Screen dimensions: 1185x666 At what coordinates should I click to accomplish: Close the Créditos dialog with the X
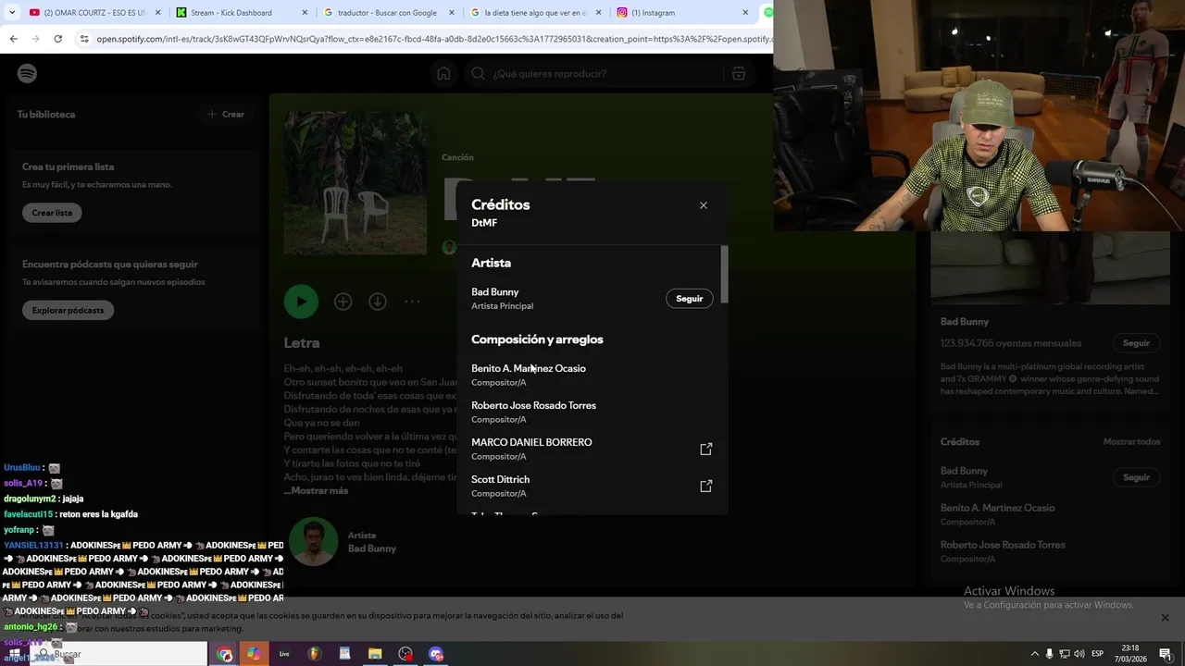(704, 205)
